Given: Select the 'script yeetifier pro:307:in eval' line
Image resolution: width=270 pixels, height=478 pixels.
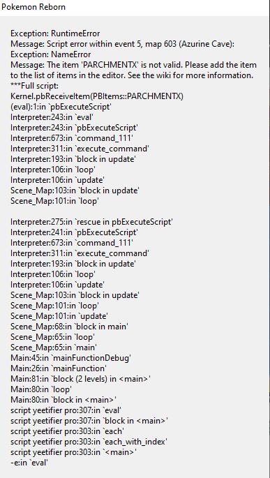Looking at the screenshot, I should click(x=66, y=410).
